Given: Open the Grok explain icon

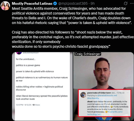Looking at the screenshot, I should coord(125,4).
